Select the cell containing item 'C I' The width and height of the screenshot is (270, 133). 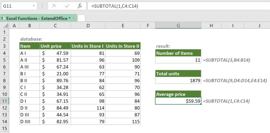pos(30,87)
